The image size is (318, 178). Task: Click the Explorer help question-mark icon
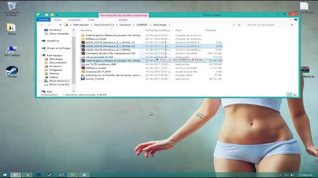point(296,20)
